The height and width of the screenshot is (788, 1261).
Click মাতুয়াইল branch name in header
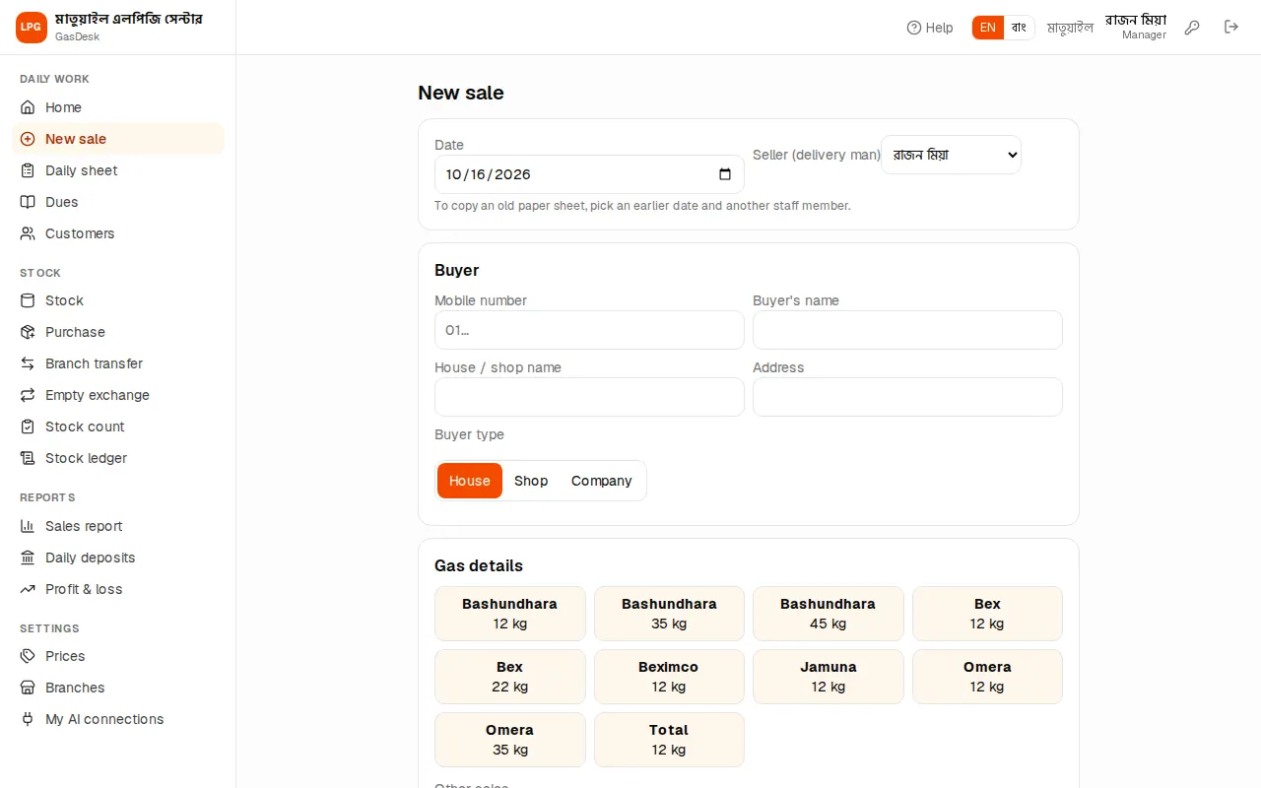tap(1070, 28)
